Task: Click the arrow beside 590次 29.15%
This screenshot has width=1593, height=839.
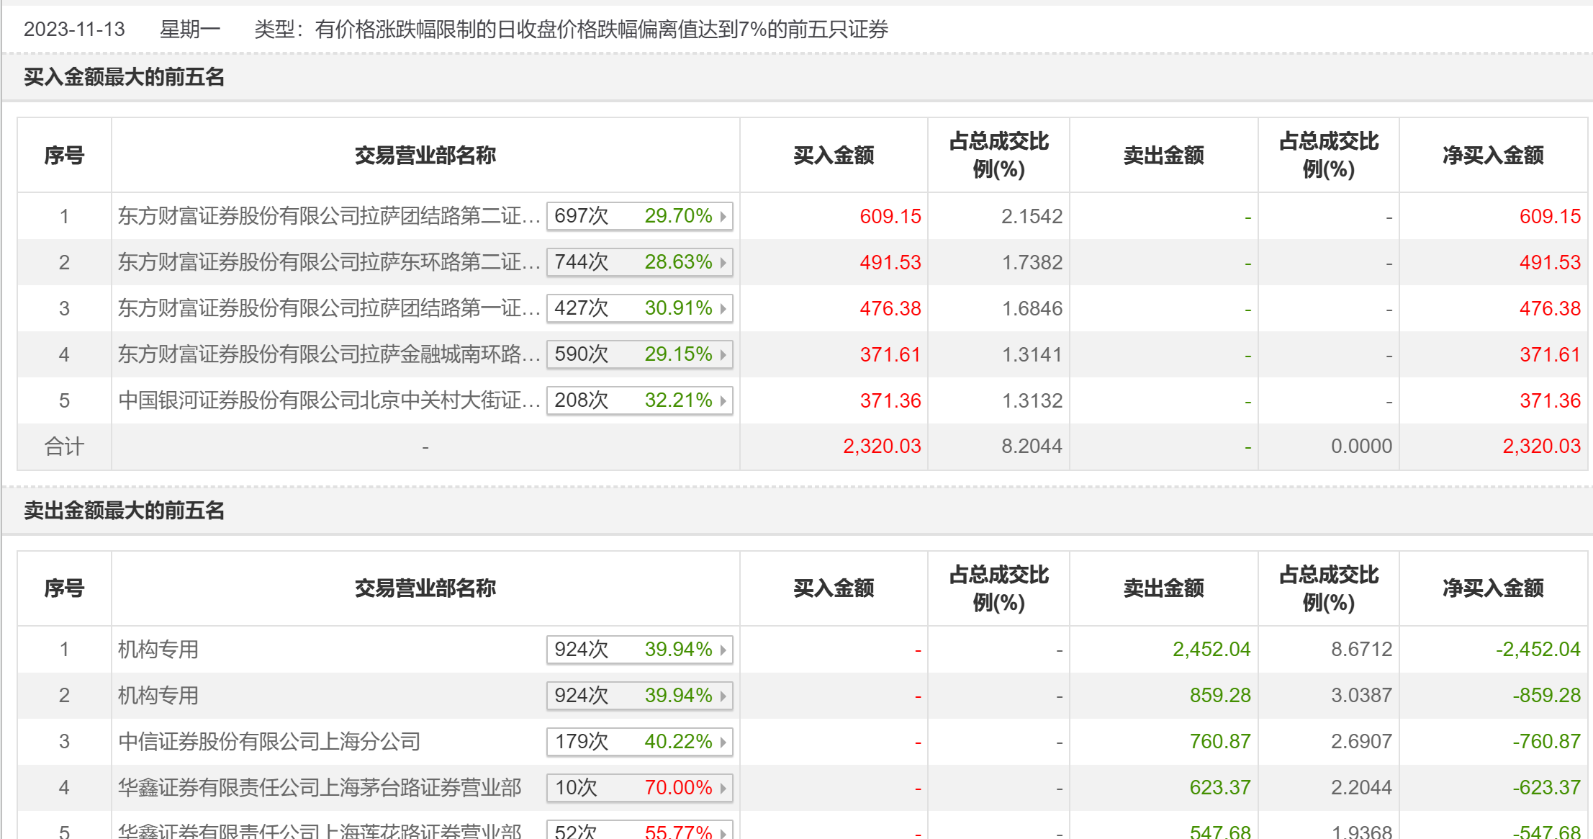Action: pyautogui.click(x=723, y=354)
